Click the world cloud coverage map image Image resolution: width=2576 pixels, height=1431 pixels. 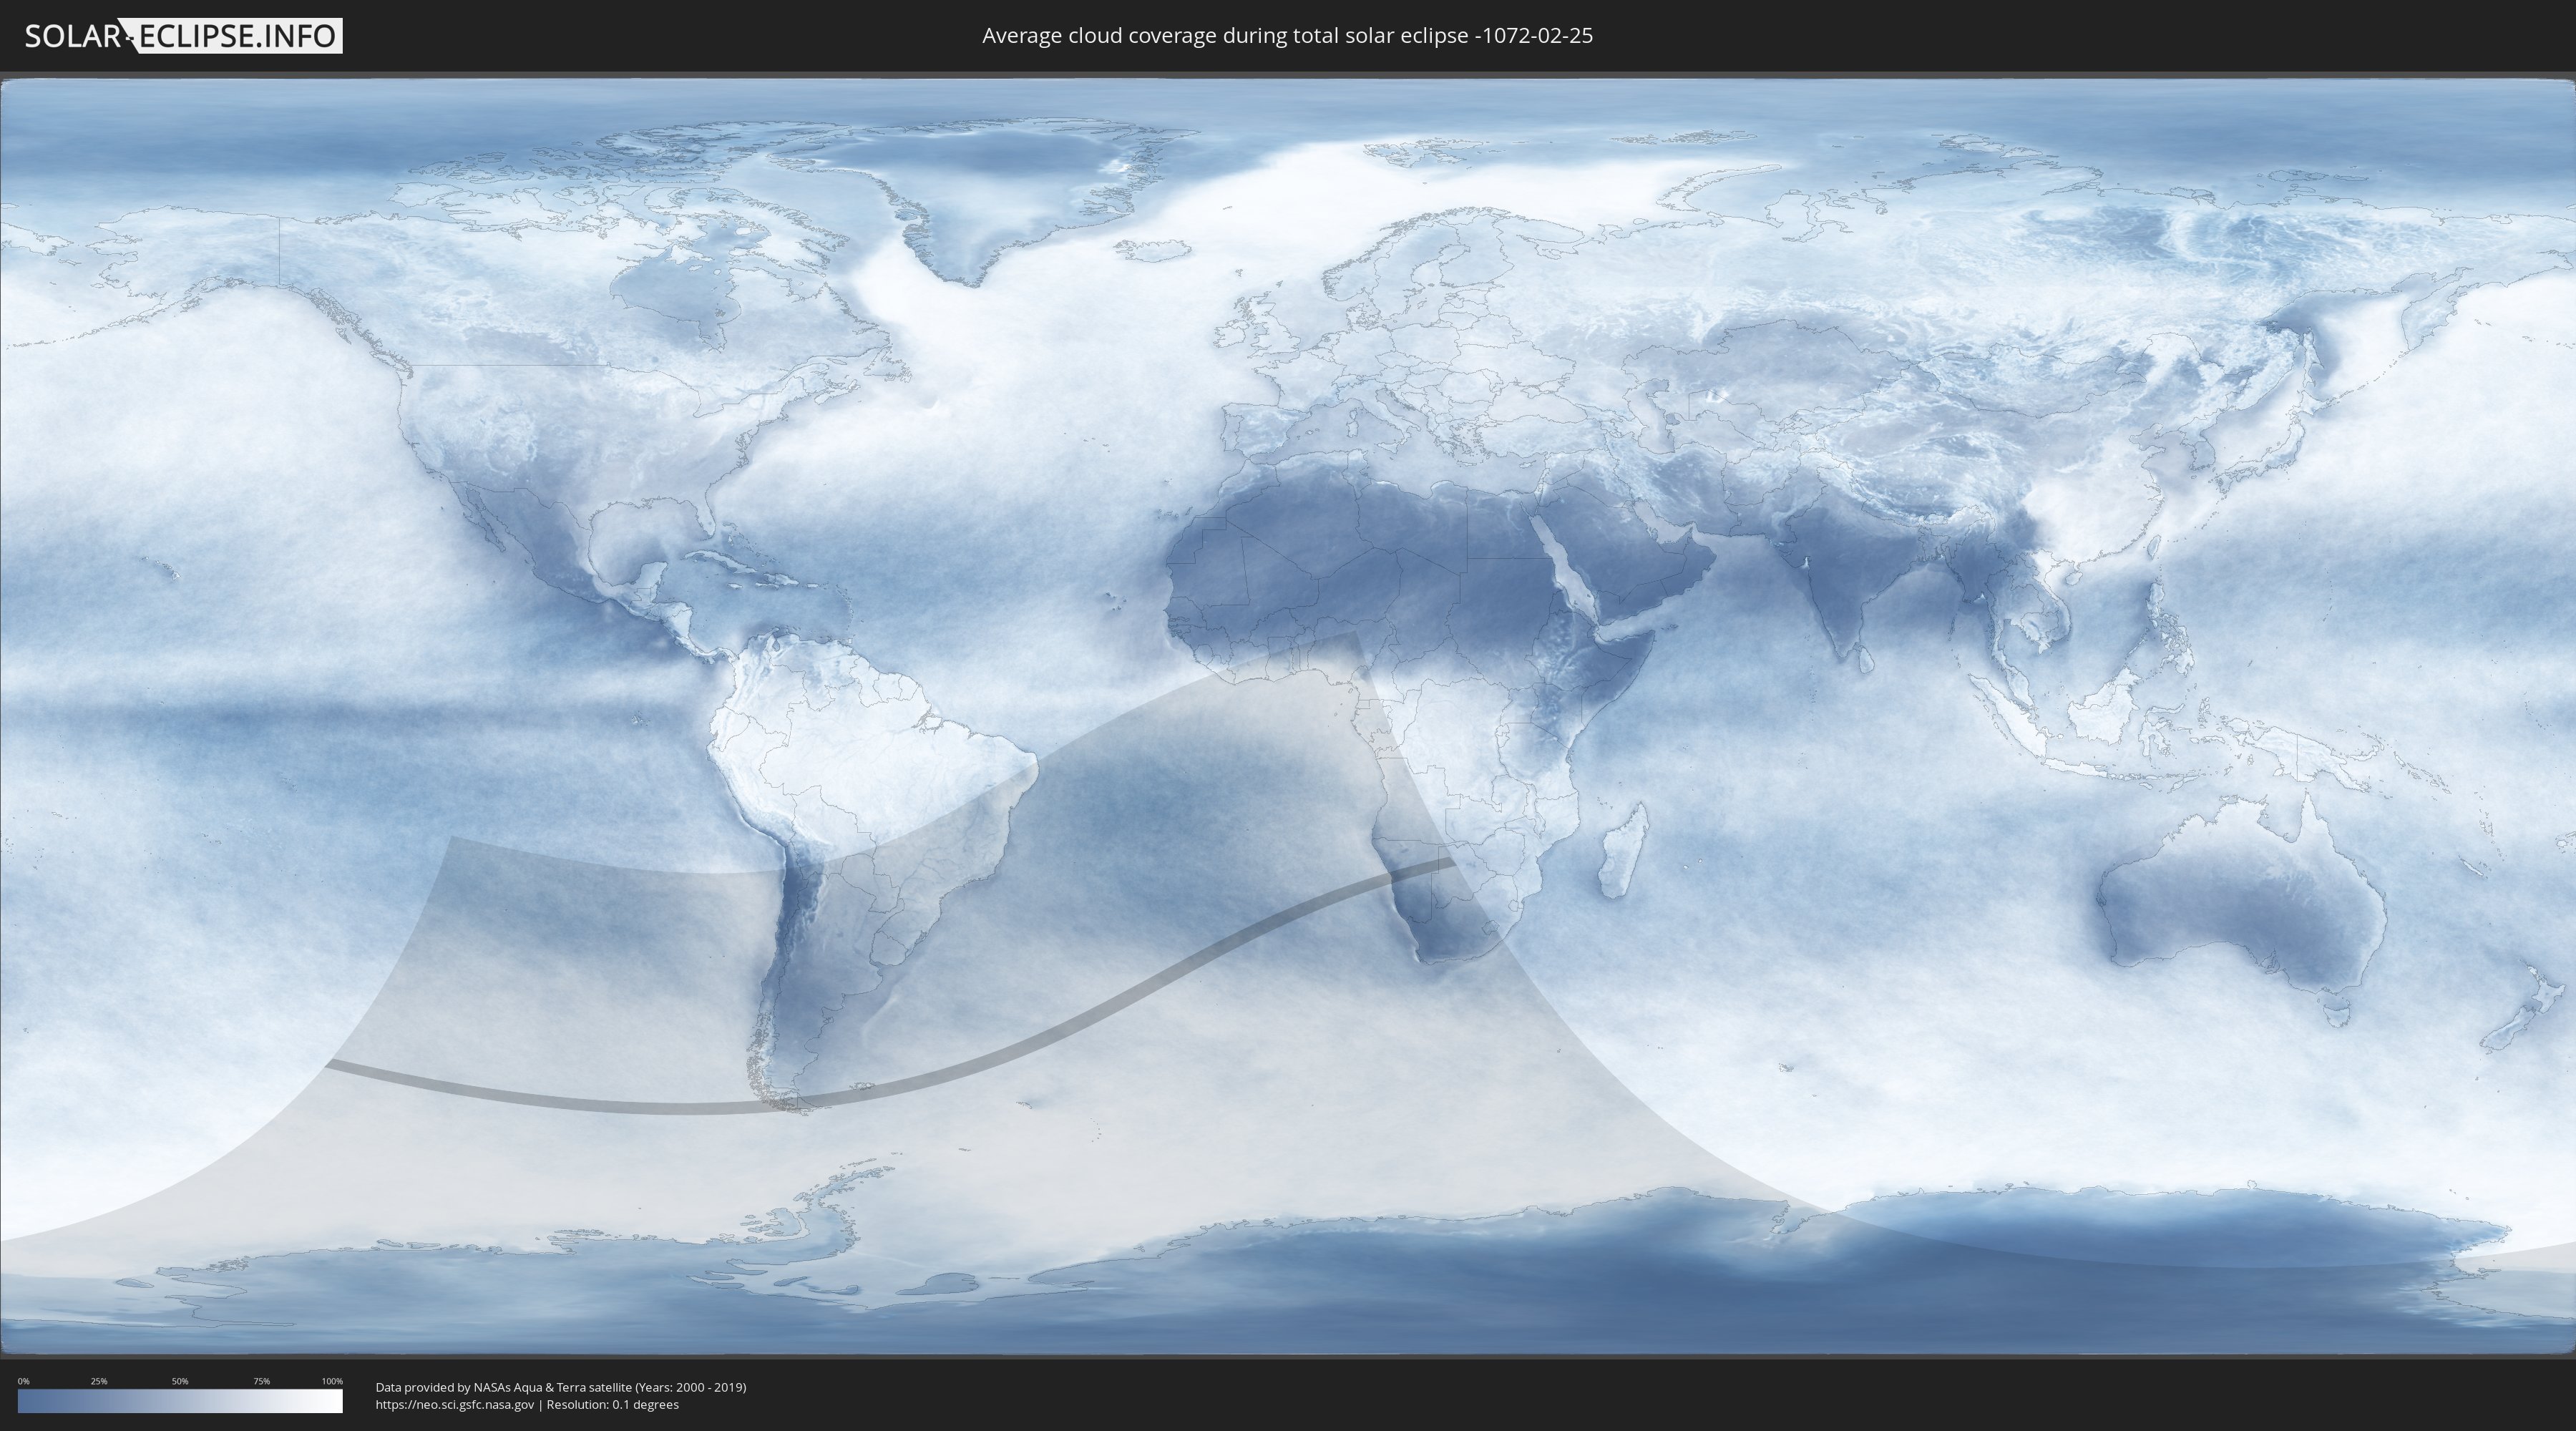click(x=1288, y=717)
